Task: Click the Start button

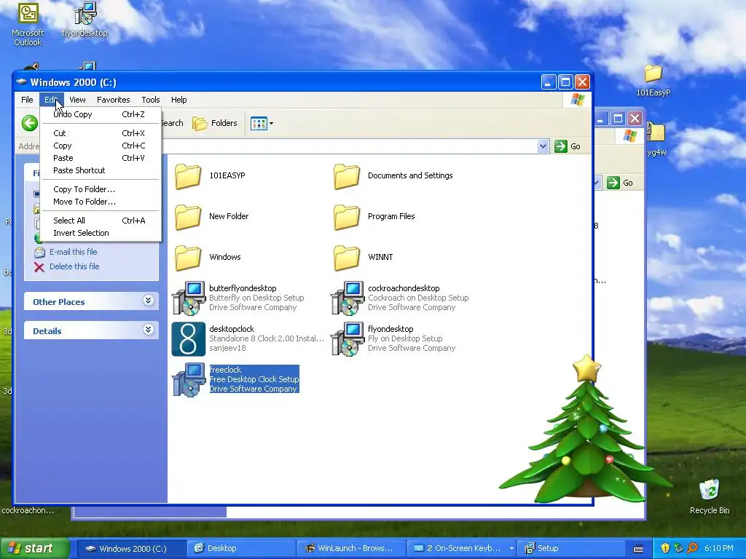Action: point(34,549)
